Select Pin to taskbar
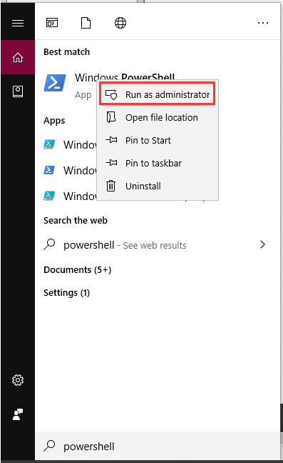This screenshot has width=283, height=463. coord(158,163)
